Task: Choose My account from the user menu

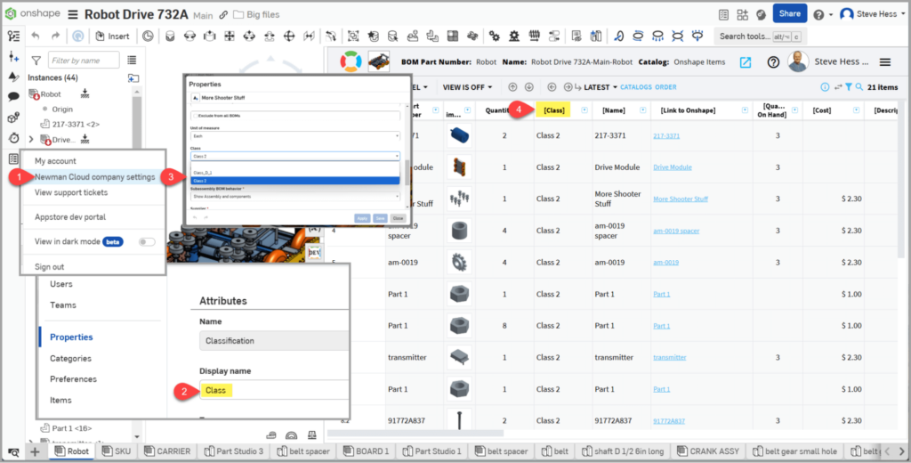Action: [55, 161]
